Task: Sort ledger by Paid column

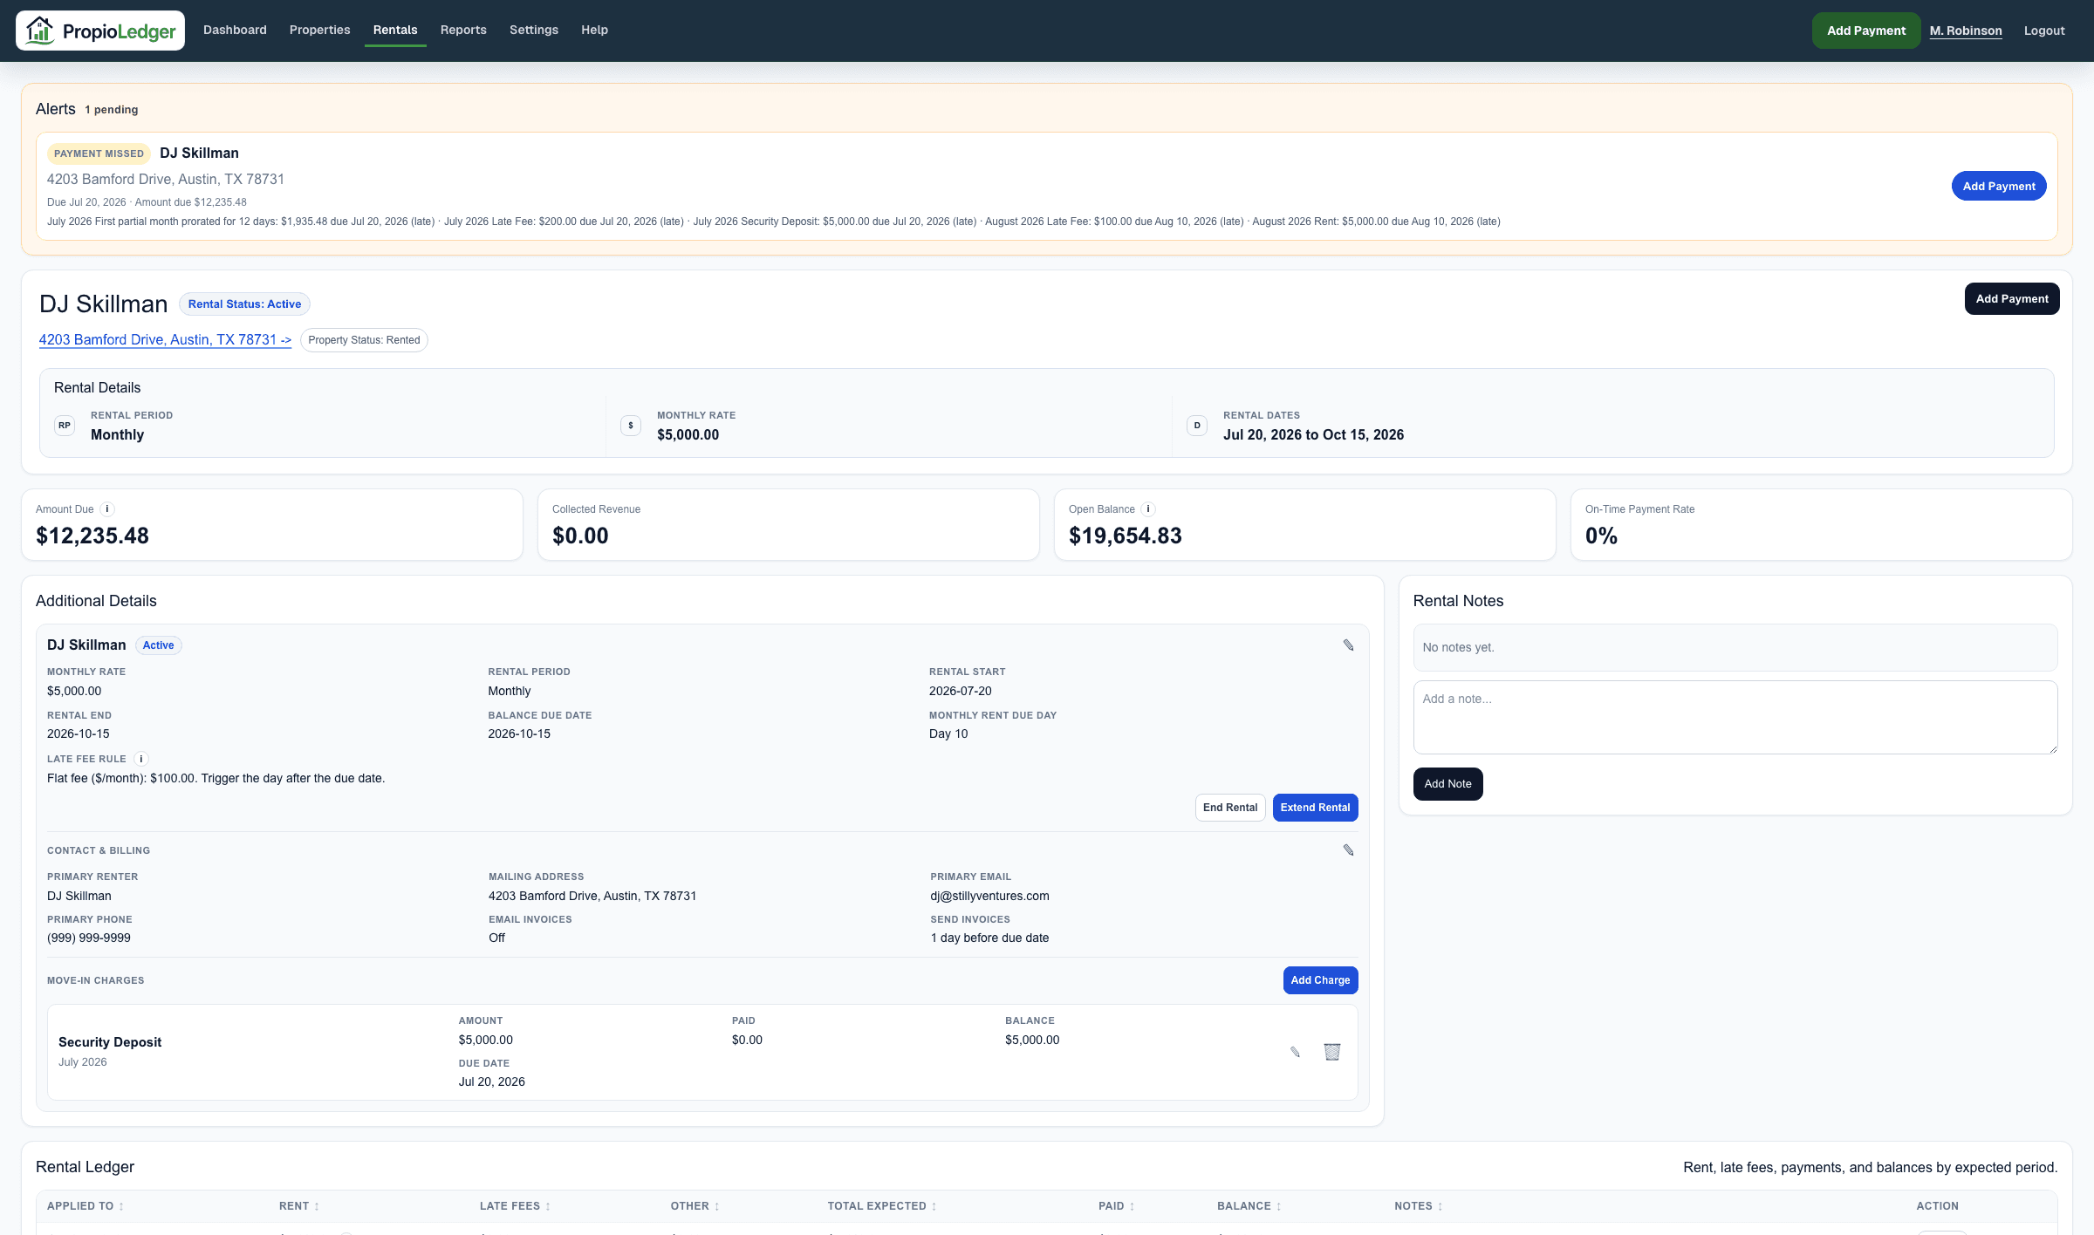Action: pyautogui.click(x=1117, y=1206)
